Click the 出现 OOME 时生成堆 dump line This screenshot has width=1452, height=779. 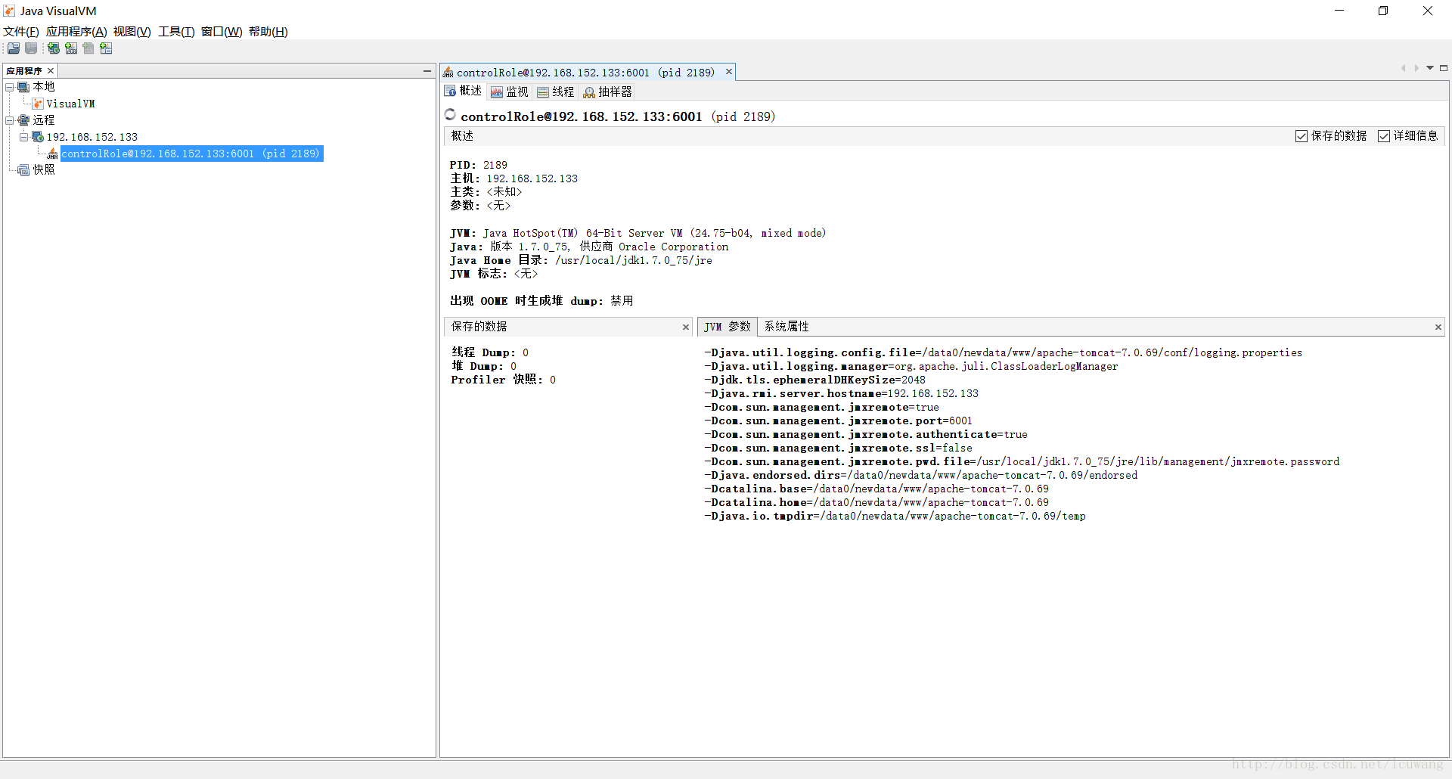[x=541, y=301]
